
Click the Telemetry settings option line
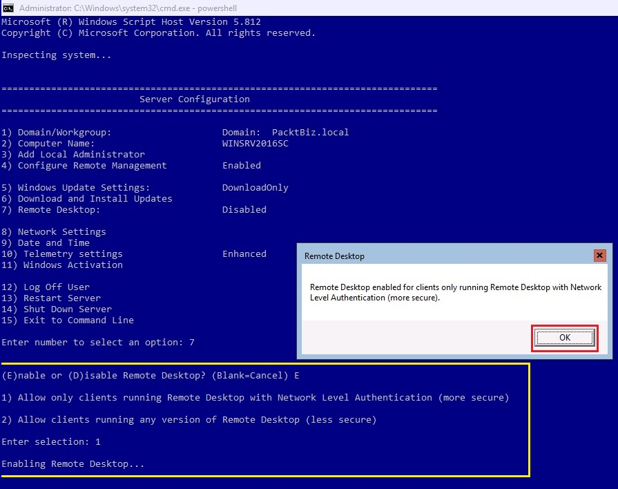pos(62,253)
